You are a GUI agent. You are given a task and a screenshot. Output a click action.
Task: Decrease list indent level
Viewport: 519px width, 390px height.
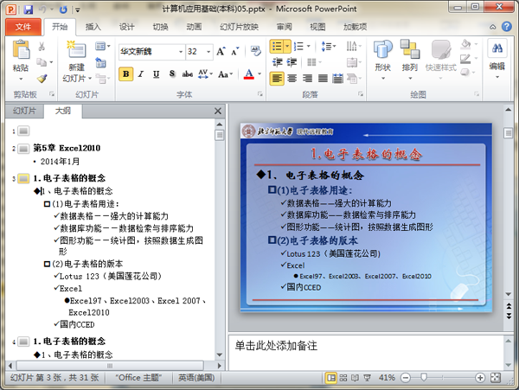pyautogui.click(x=277, y=62)
